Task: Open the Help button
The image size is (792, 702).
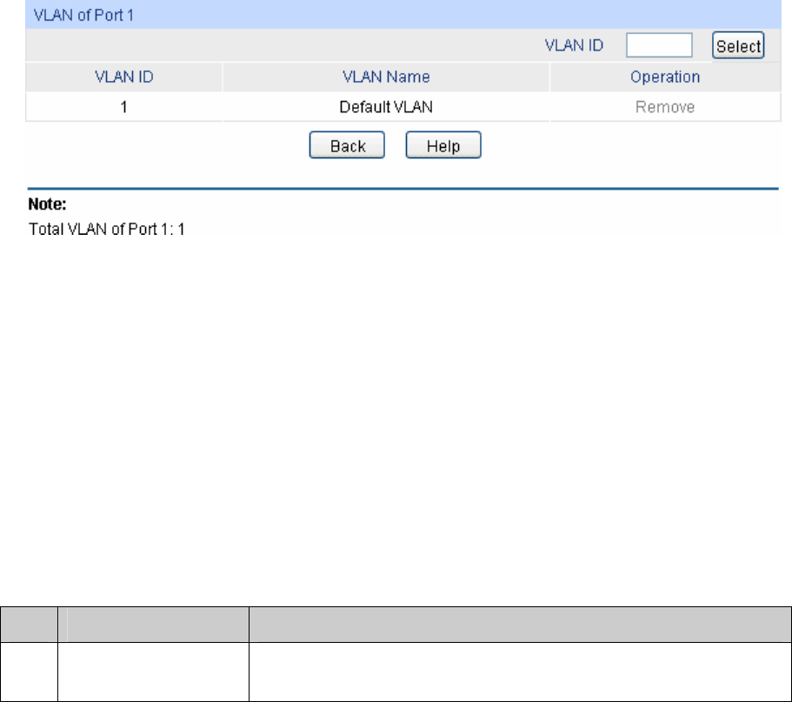Action: point(443,145)
